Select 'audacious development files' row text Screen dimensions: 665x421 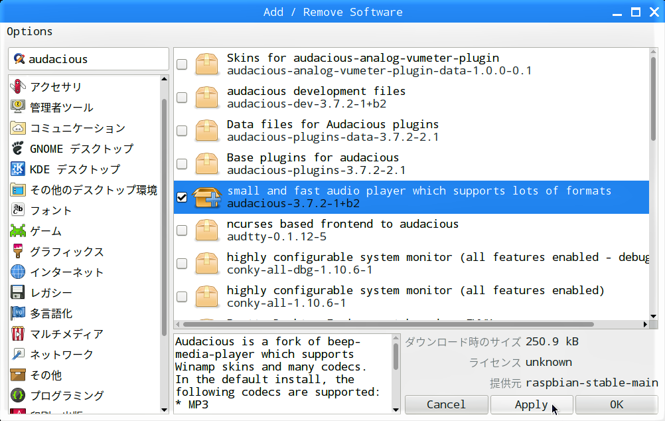click(316, 91)
